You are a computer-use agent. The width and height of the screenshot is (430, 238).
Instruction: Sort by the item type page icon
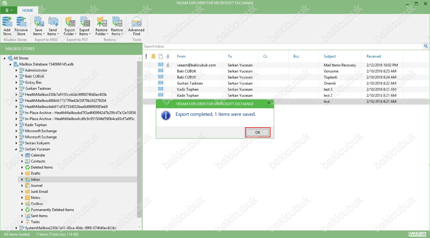pyautogui.click(x=161, y=56)
